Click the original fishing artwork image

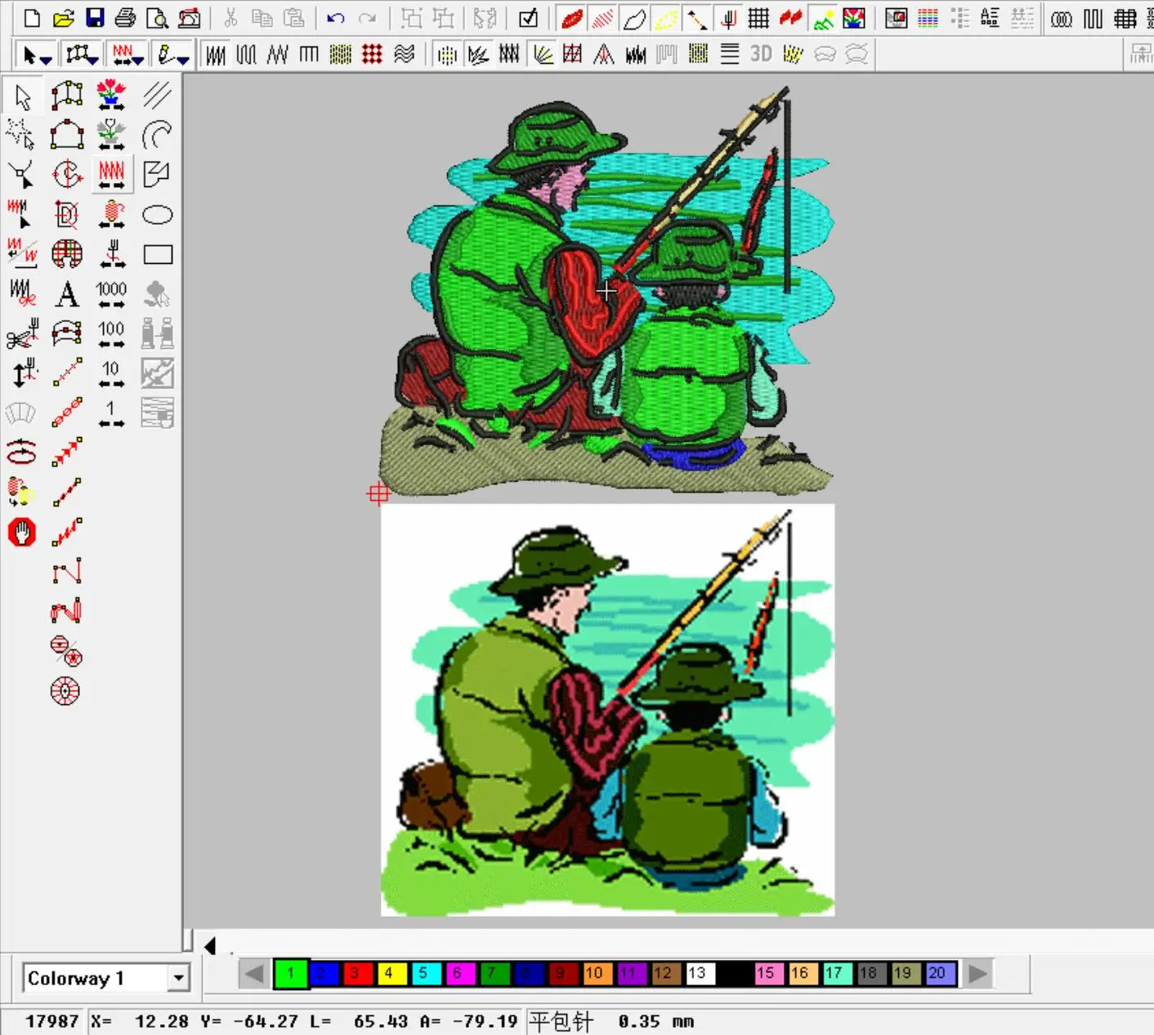point(607,709)
